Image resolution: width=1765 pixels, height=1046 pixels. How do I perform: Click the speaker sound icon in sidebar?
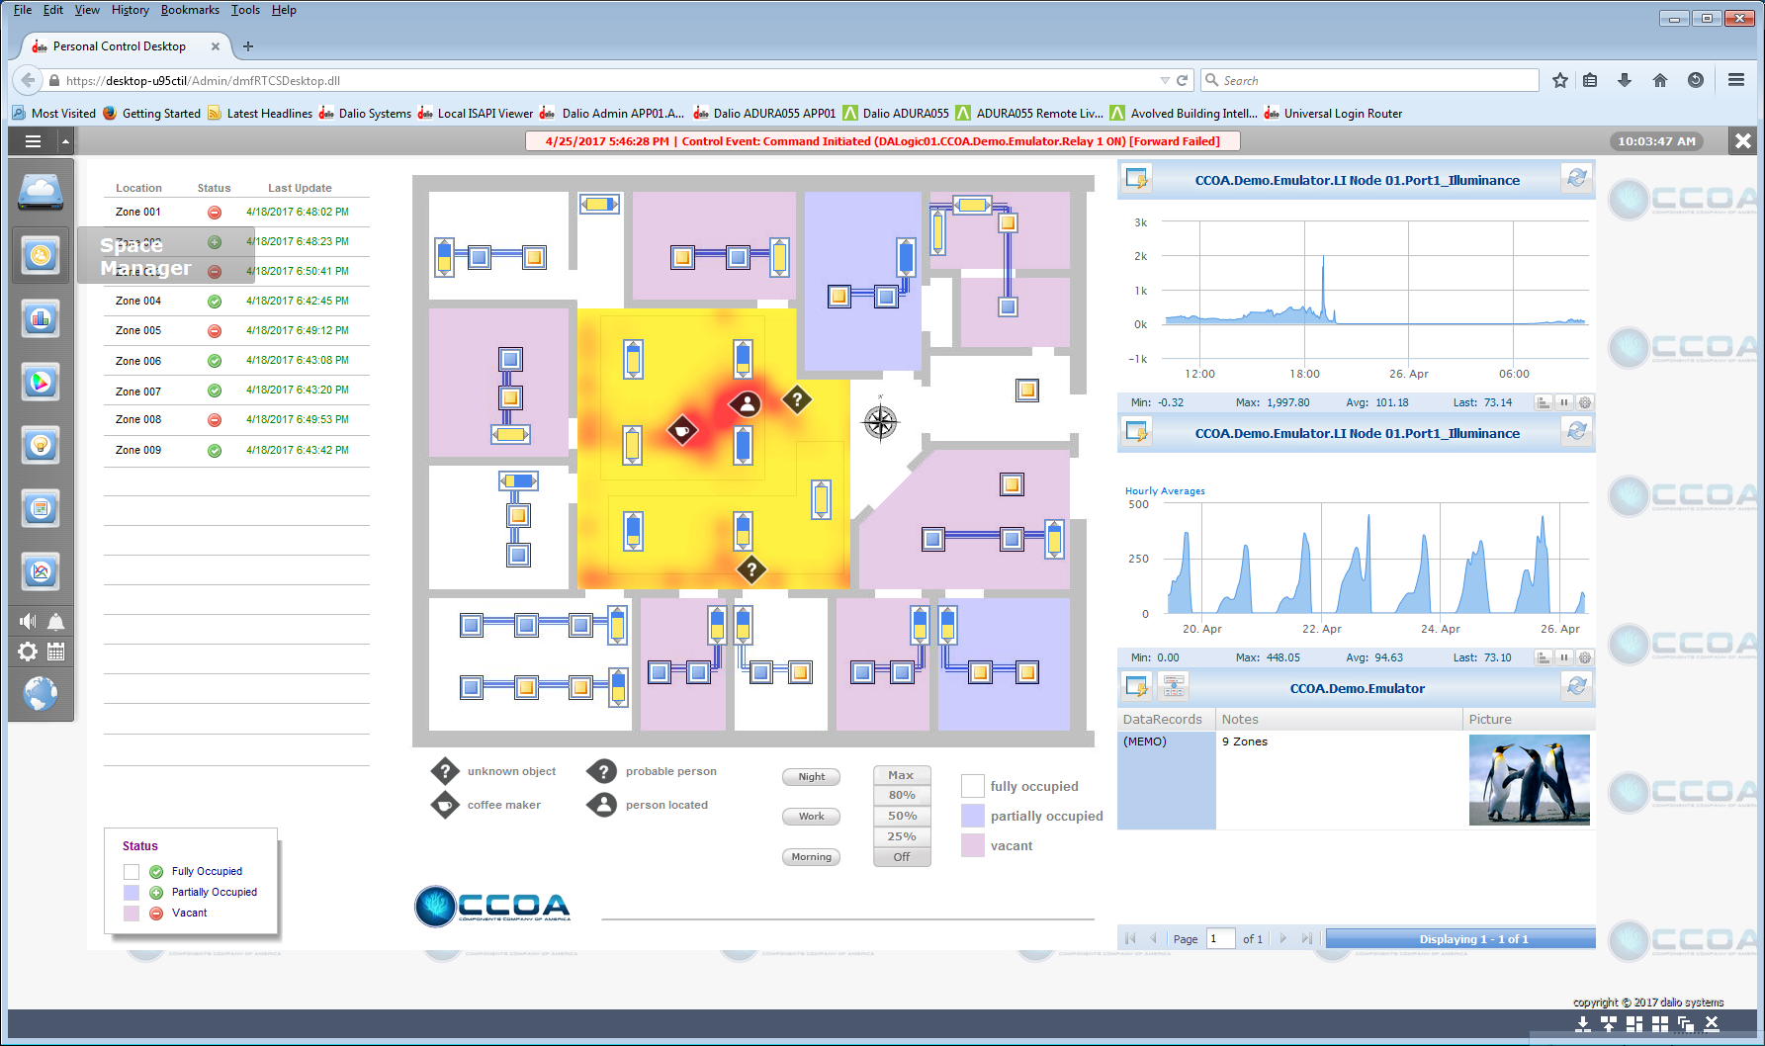coord(28,621)
